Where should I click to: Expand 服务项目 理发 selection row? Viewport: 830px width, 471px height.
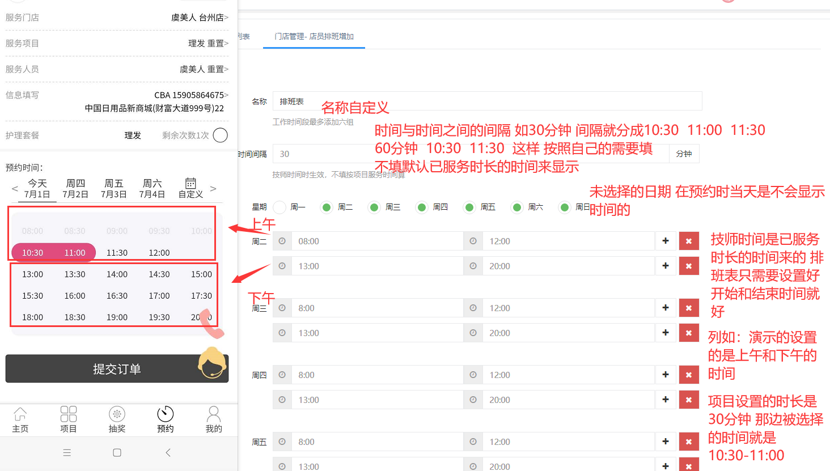tap(117, 43)
